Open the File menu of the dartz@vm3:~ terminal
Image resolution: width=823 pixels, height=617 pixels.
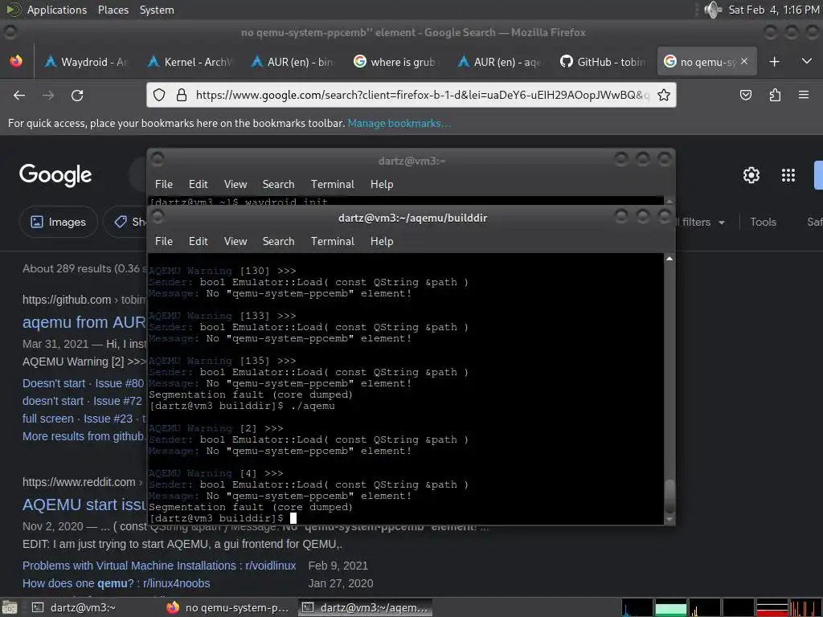164,184
